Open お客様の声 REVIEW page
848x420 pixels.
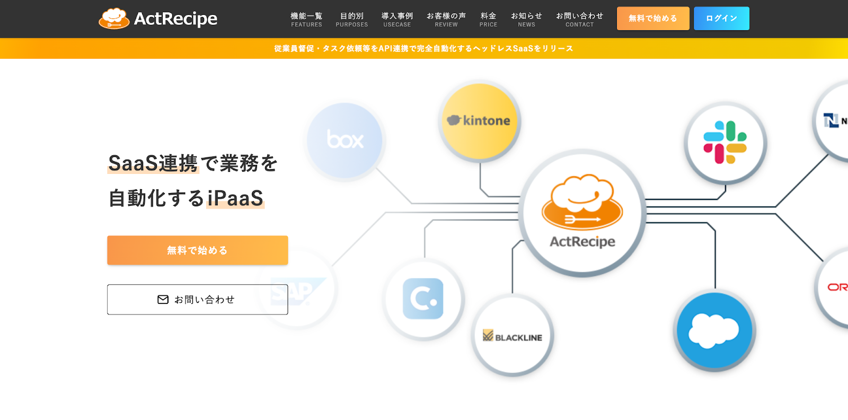(446, 19)
